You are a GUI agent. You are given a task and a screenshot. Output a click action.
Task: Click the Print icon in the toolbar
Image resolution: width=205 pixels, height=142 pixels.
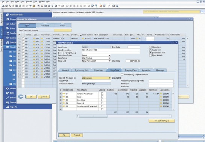coord(6,6)
